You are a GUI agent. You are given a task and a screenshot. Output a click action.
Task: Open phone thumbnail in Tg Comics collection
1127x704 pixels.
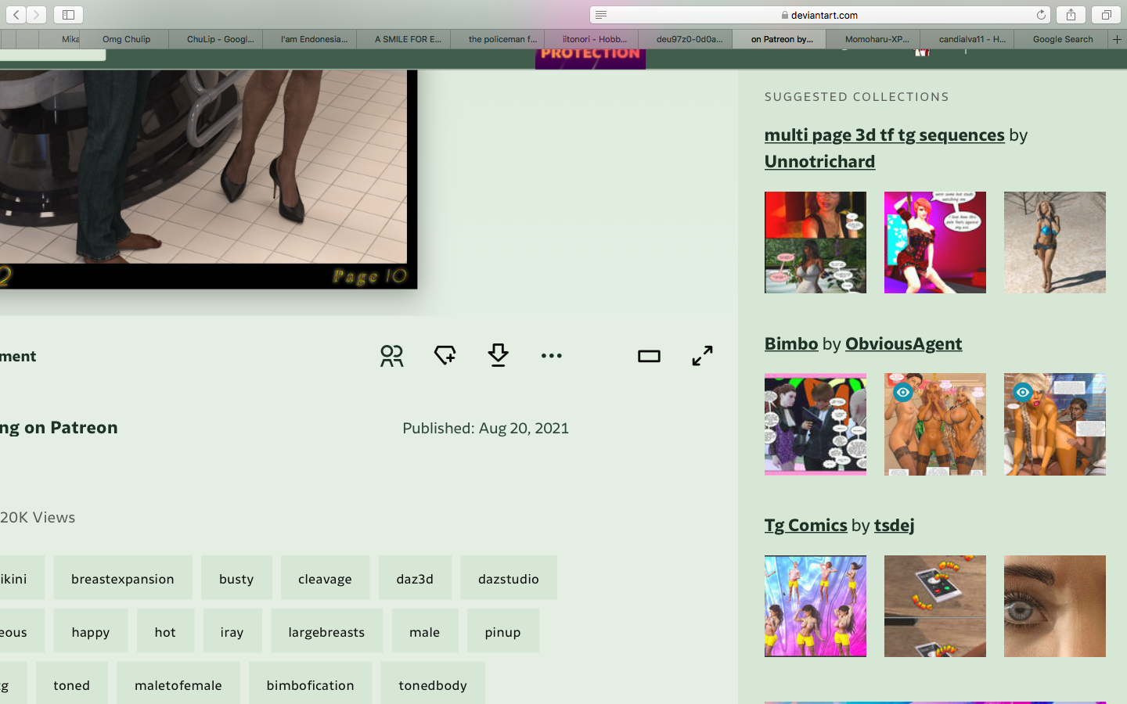tap(935, 606)
